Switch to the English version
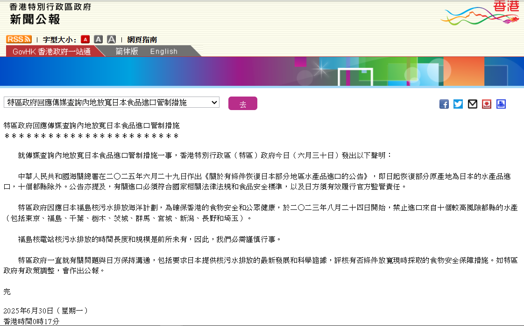 (163, 51)
